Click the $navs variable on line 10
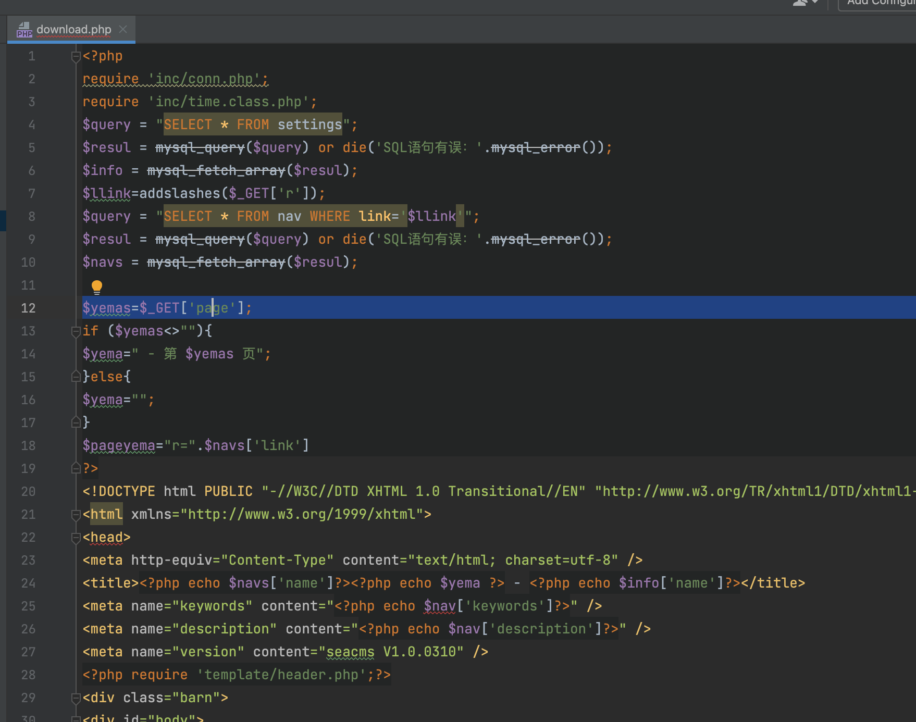 (x=103, y=262)
